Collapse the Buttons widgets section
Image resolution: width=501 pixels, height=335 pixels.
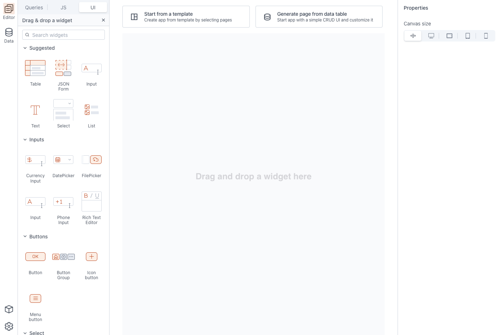25,237
